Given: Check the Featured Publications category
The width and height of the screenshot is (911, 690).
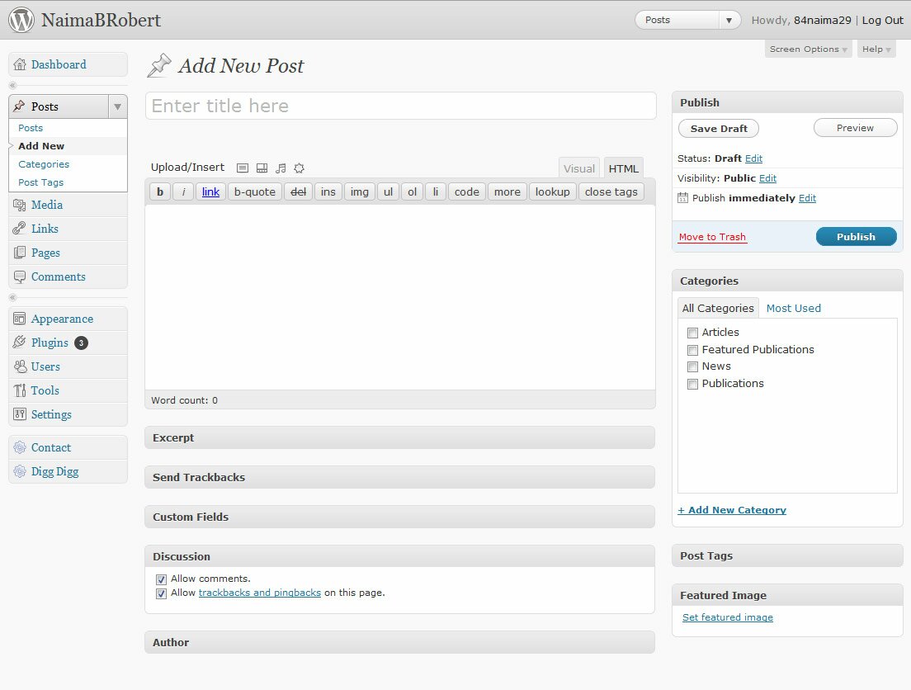Looking at the screenshot, I should click(692, 350).
